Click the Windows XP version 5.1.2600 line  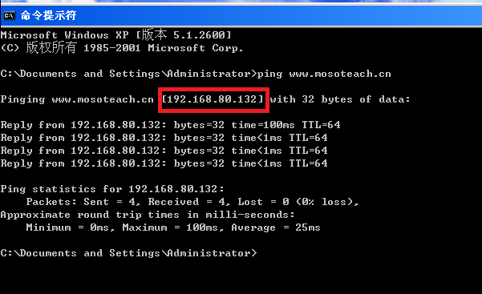pos(116,35)
